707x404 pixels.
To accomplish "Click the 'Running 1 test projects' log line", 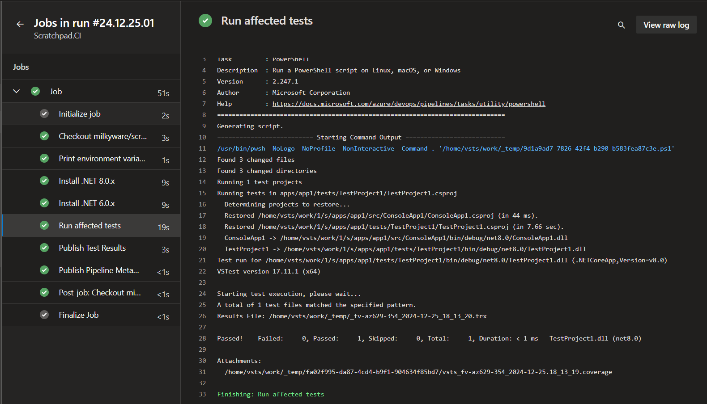I will click(x=260, y=182).
